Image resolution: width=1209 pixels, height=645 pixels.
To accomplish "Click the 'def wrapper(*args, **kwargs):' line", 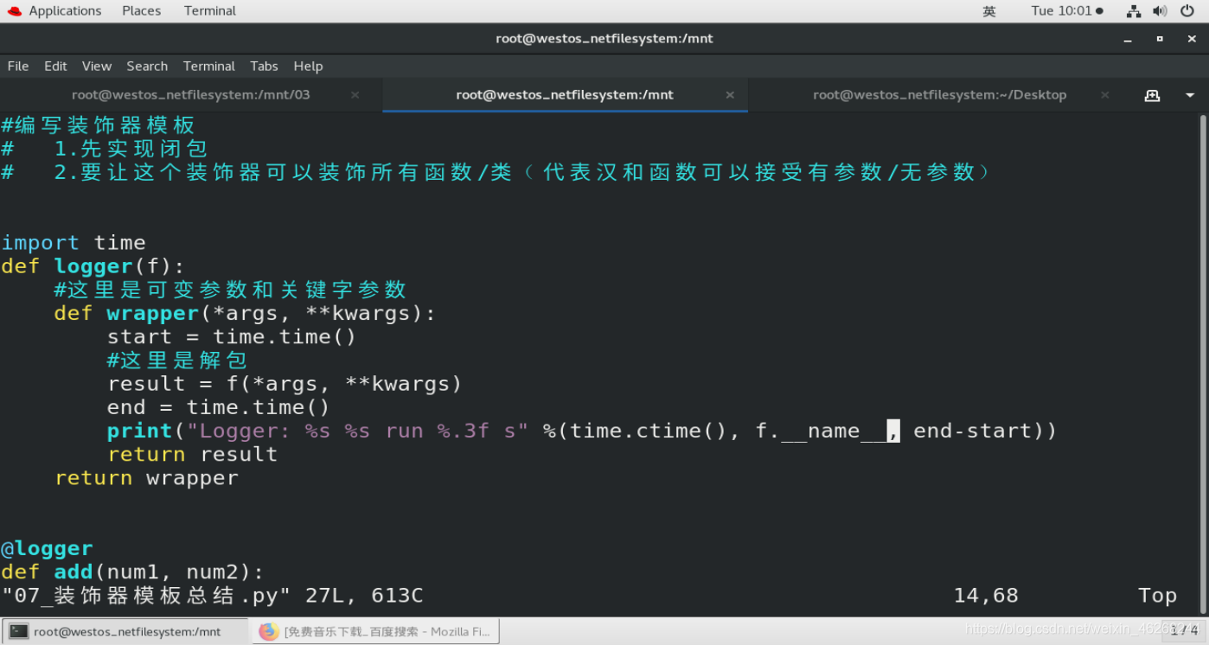I will 246,313.
